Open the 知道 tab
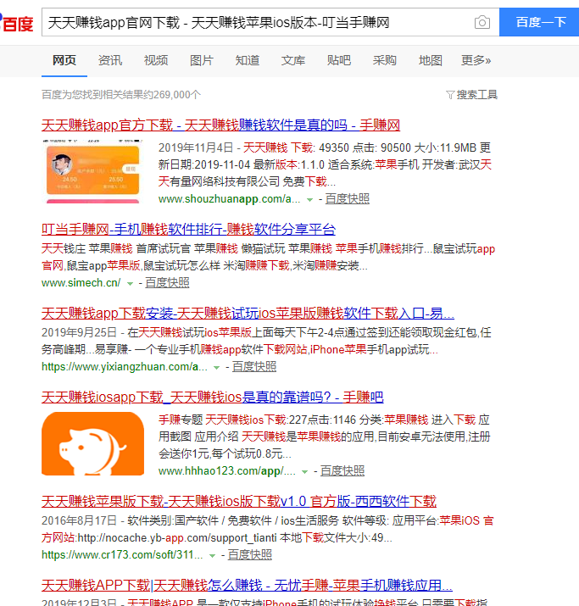Screen dimensions: 579x606 pos(248,60)
